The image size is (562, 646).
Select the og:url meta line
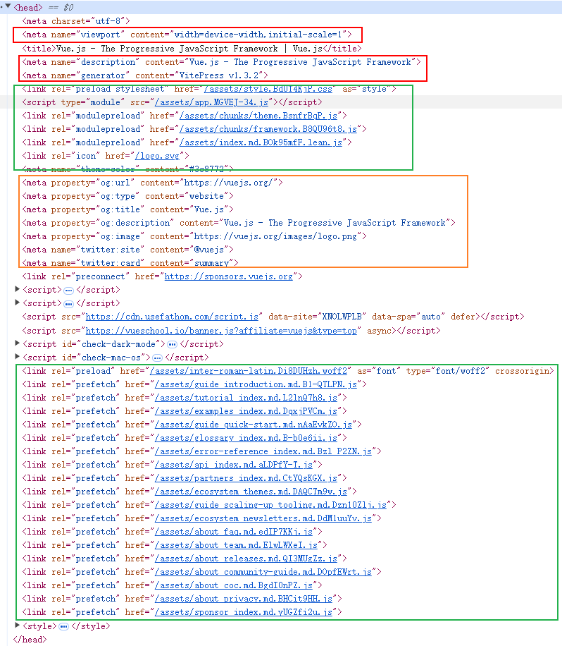pos(152,183)
